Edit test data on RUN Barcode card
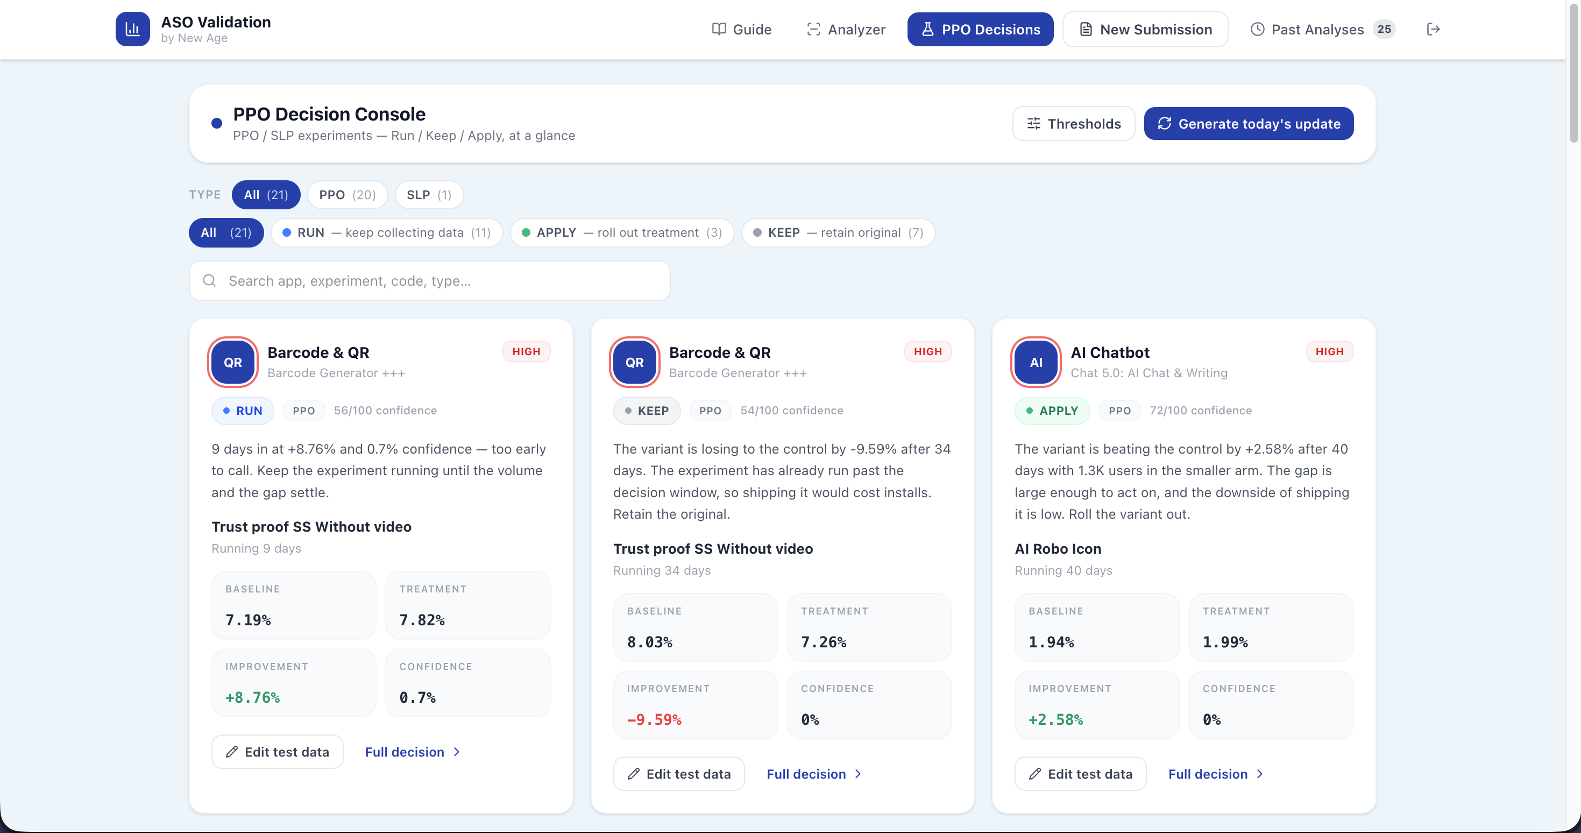 (278, 751)
